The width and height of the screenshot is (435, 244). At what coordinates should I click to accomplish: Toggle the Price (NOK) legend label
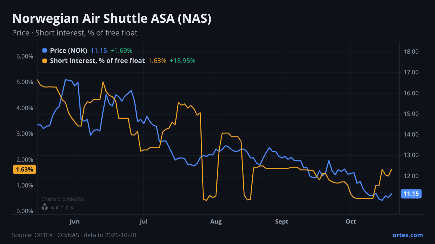[x=69, y=51]
